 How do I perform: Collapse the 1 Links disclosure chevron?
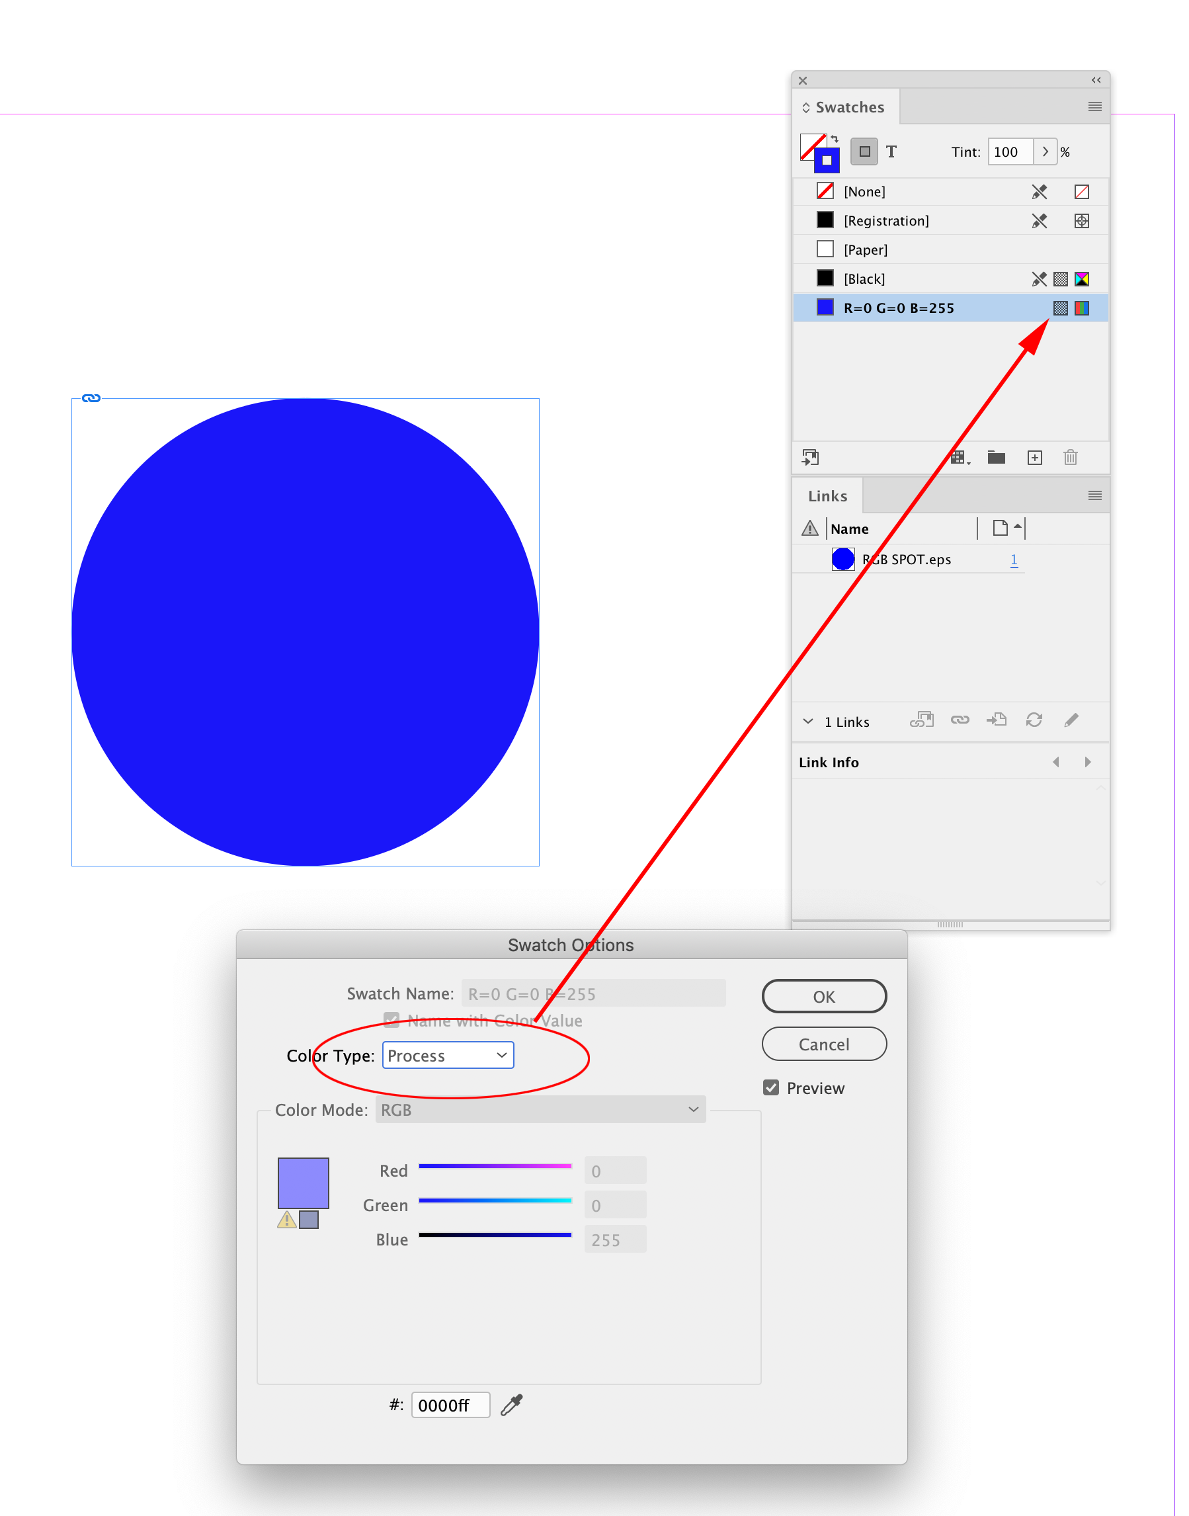point(807,722)
